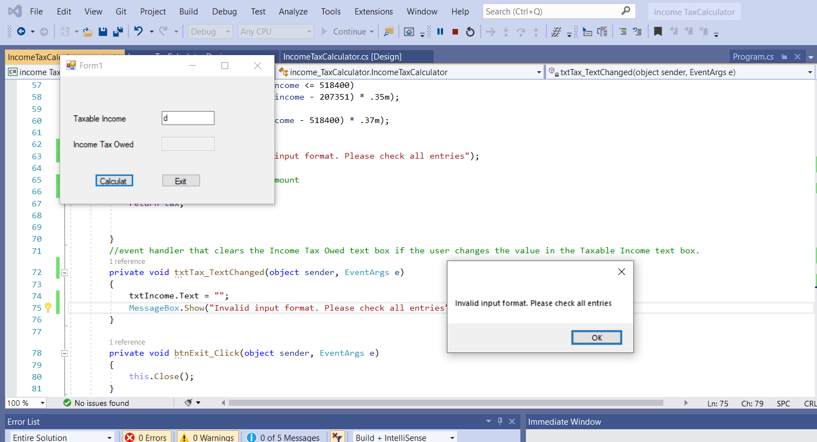The image size is (817, 442).
Task: Click the Exit button on Form1
Action: tap(181, 180)
